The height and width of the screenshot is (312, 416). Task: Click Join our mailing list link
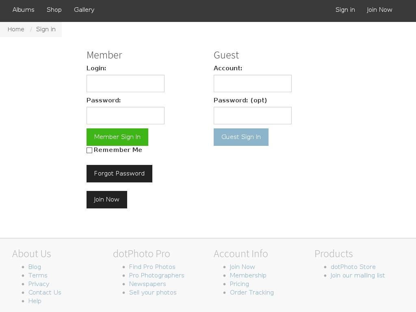coord(357,275)
